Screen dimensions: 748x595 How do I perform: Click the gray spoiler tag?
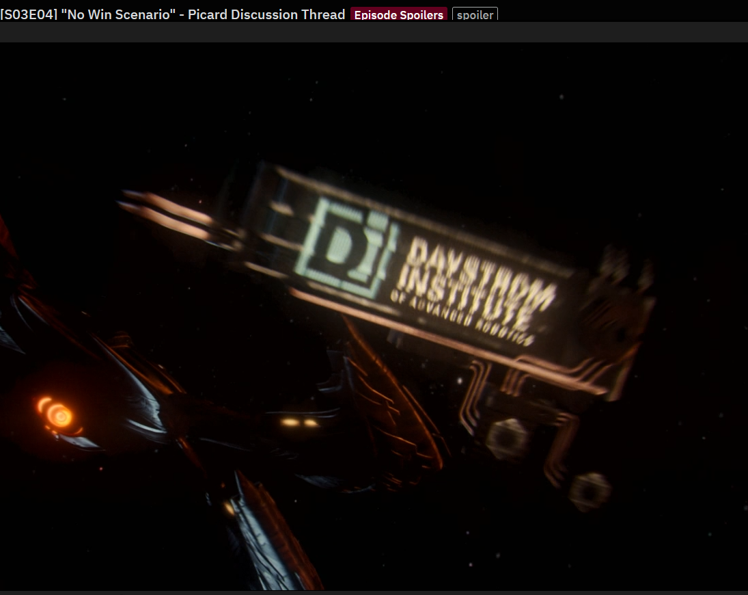(475, 15)
